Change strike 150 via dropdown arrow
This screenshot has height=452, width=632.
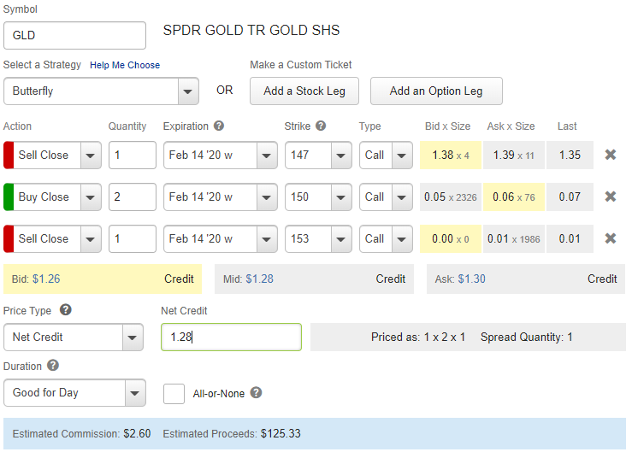point(341,197)
